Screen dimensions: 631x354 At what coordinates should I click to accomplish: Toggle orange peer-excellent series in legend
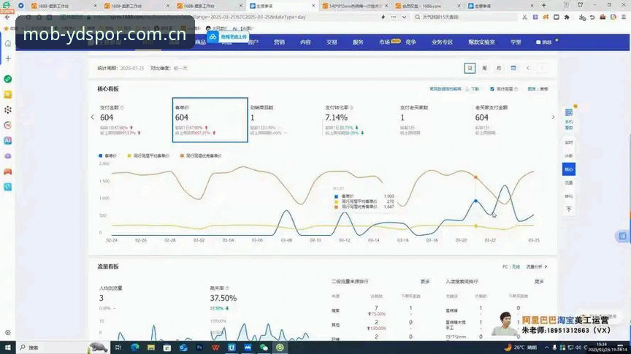(x=201, y=155)
